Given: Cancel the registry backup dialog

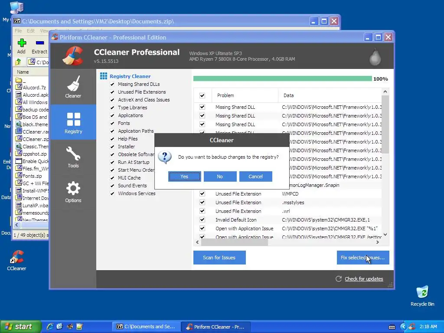Looking at the screenshot, I should click(x=256, y=176).
